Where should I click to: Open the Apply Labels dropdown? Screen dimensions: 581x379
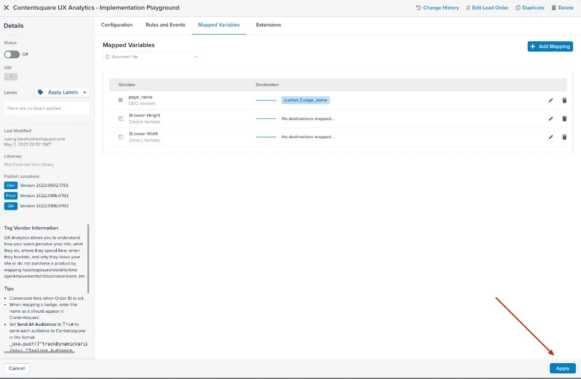click(62, 92)
